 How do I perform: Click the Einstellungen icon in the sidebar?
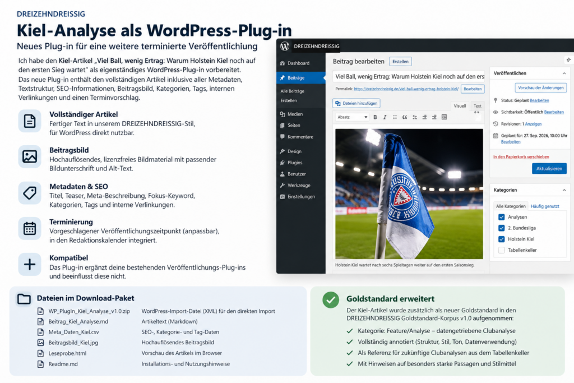click(x=283, y=197)
